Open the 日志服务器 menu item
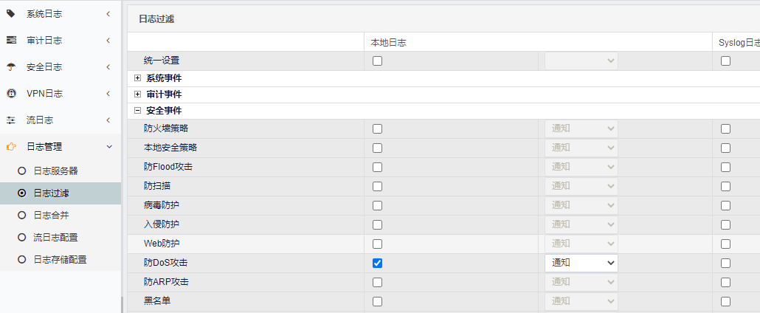760x313 pixels. (x=55, y=171)
